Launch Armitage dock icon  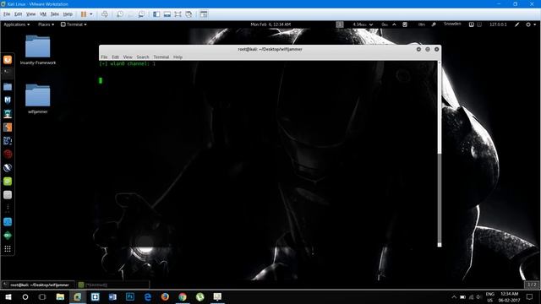click(x=8, y=114)
